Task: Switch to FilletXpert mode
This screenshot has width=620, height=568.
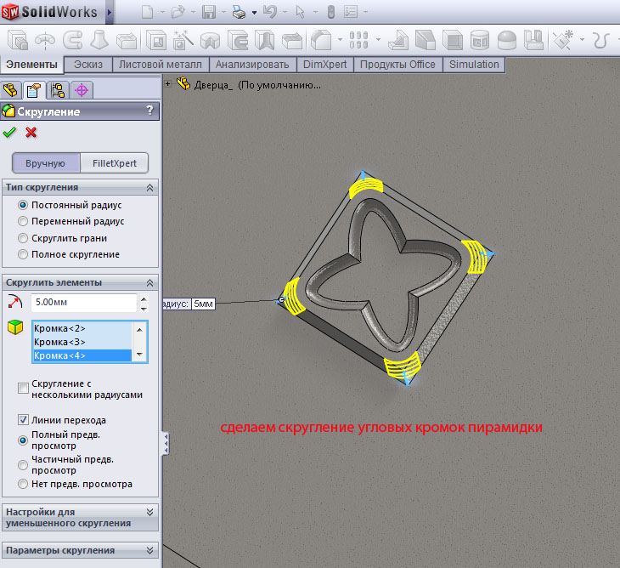Action: (x=114, y=163)
